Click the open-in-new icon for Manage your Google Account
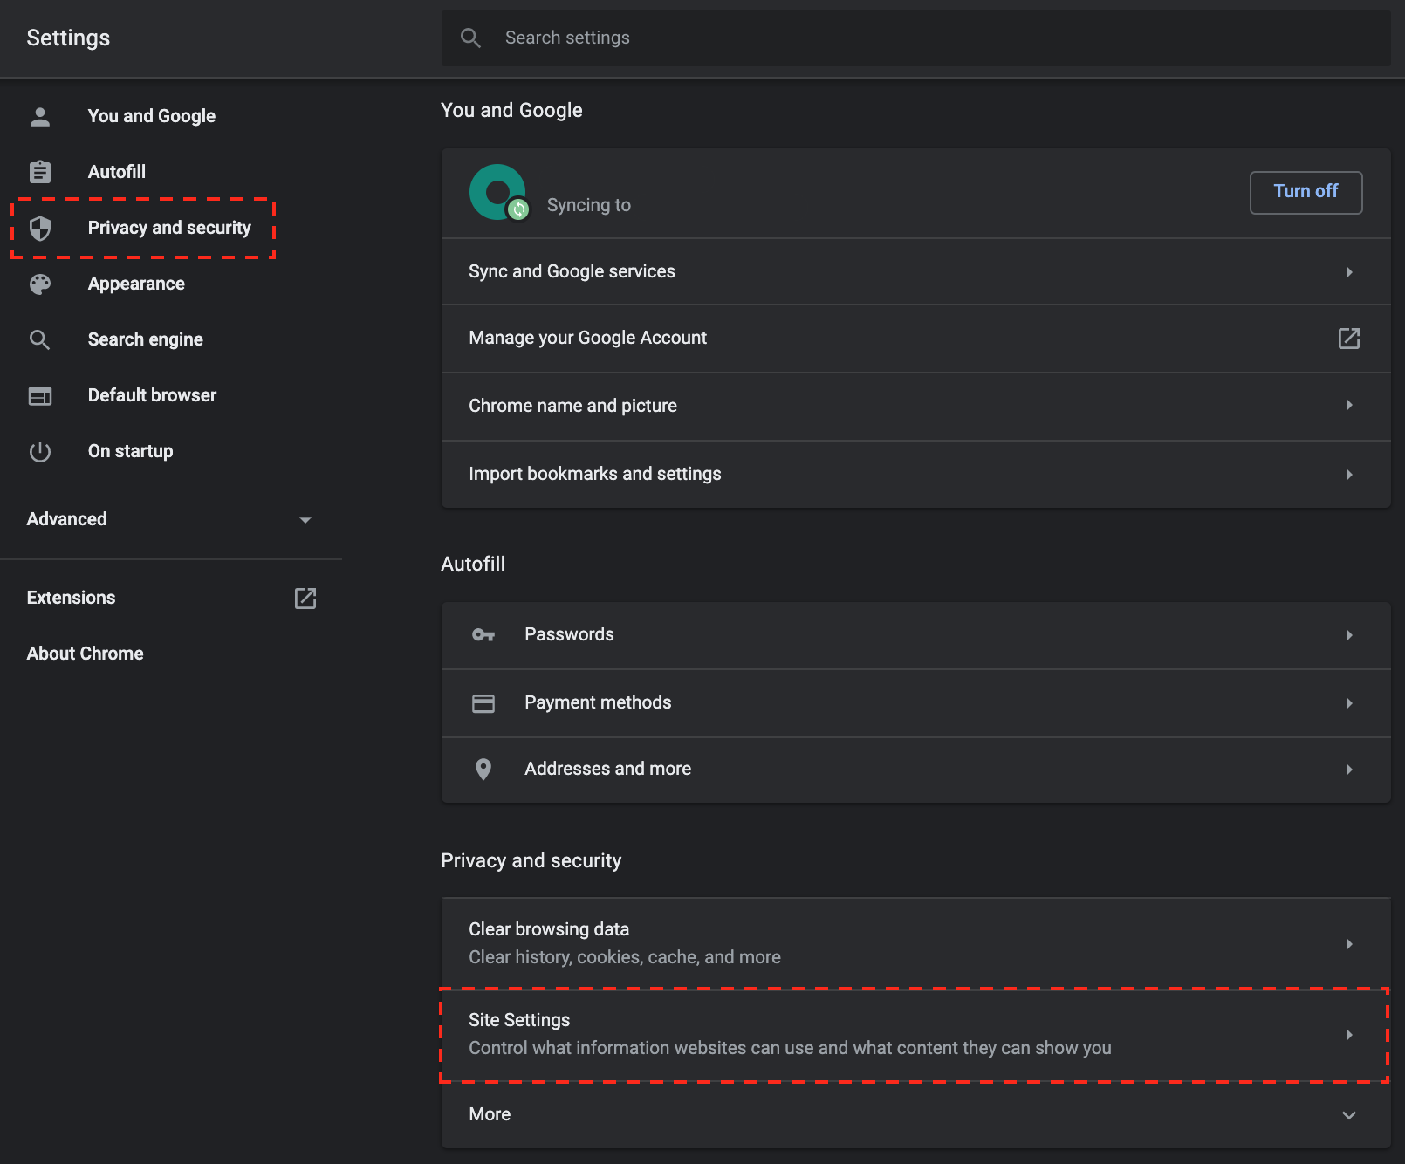1405x1164 pixels. pos(1349,338)
